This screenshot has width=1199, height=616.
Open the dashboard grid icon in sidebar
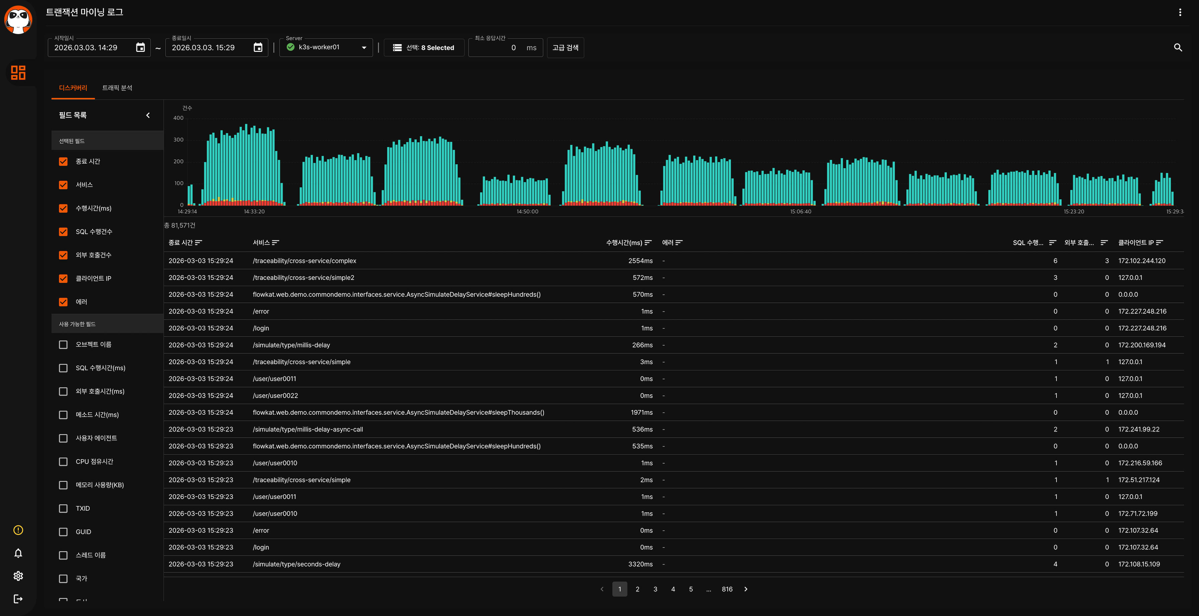coord(18,72)
